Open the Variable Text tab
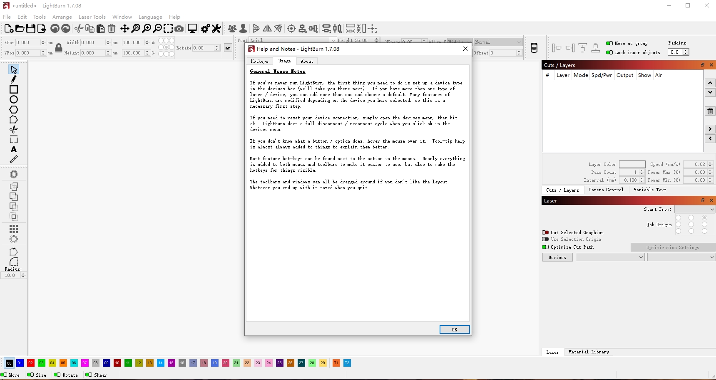This screenshot has width=716, height=380. coord(650,190)
